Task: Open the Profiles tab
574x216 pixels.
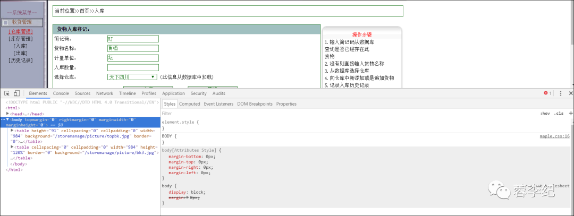Action: click(x=149, y=93)
